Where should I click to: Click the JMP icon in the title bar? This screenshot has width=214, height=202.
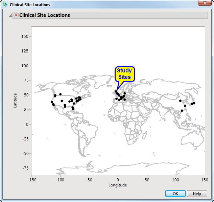[x=5, y=5]
